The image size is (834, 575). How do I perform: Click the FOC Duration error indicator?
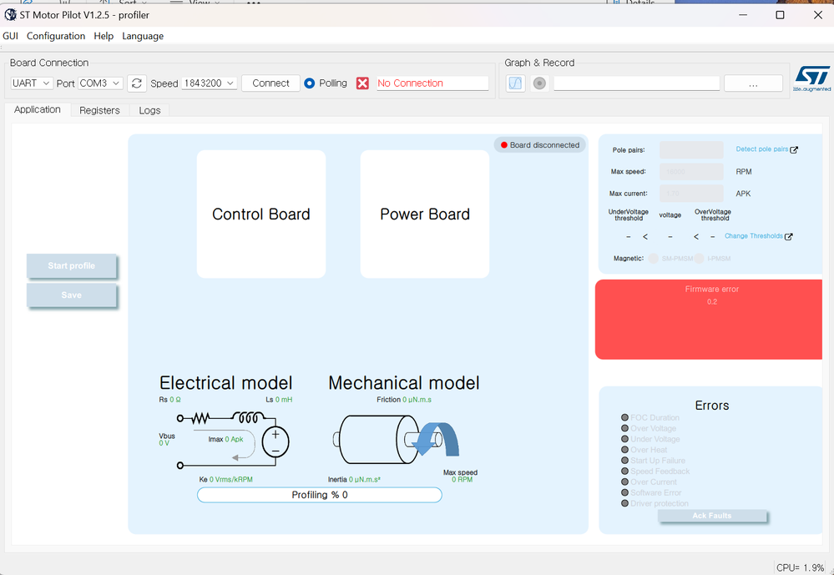click(625, 417)
